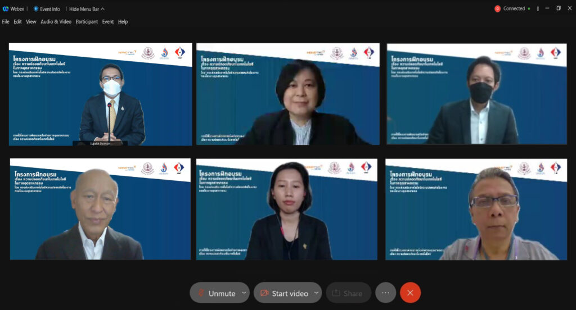576x310 pixels.
Task: Select bottom-right video of man with glasses
Action: click(x=476, y=209)
